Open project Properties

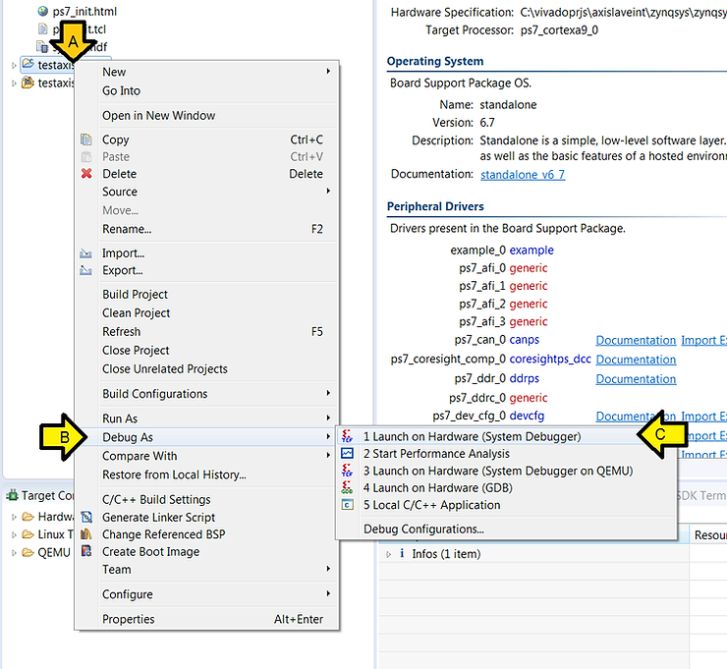point(206,619)
